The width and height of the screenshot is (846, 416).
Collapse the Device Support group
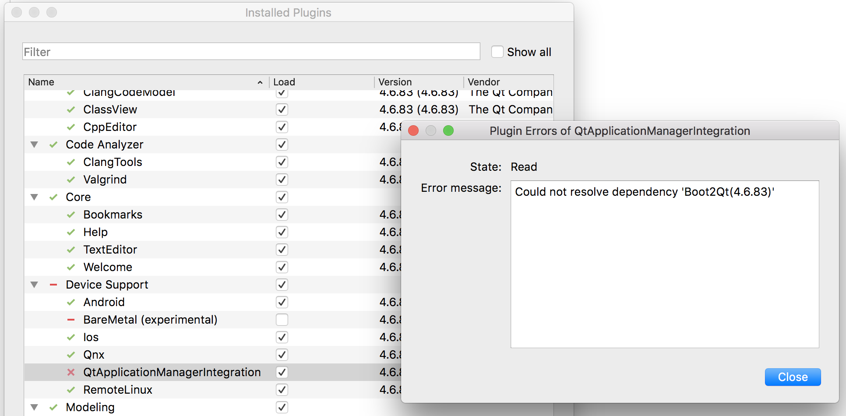tap(34, 285)
